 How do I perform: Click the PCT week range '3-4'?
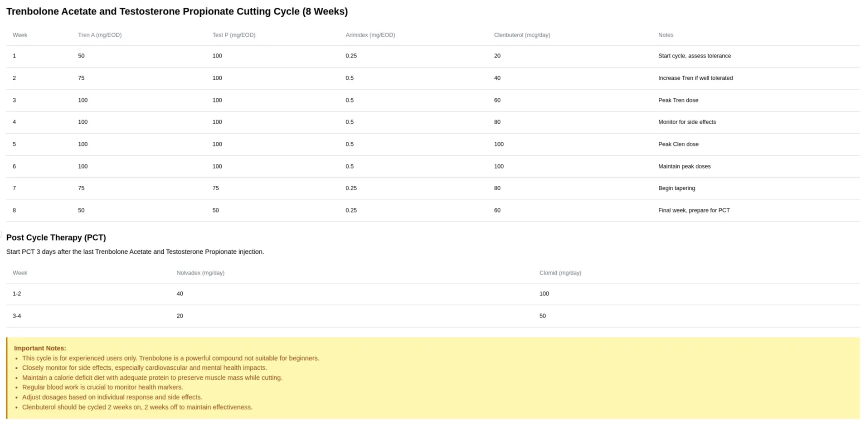[x=17, y=316]
